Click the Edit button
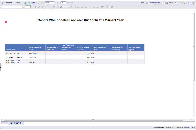 [x=143, y=2]
